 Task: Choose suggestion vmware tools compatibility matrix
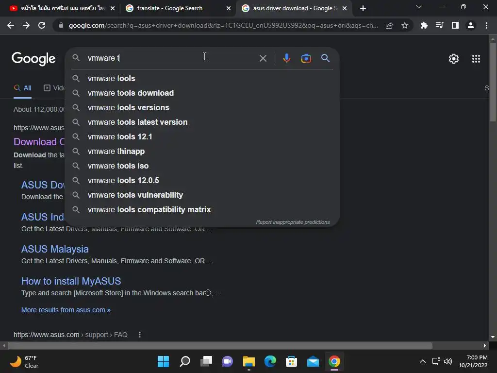coord(202,210)
